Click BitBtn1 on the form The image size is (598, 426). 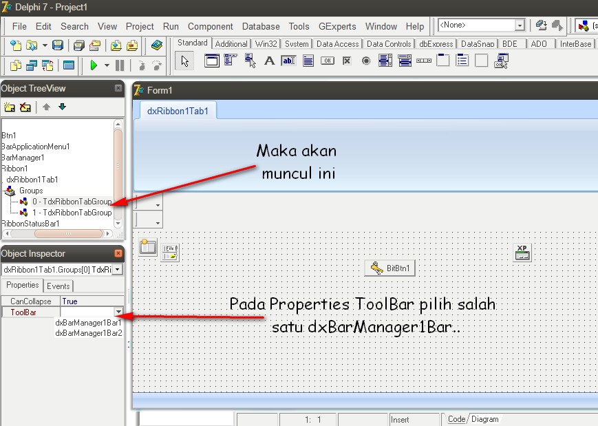pos(389,268)
